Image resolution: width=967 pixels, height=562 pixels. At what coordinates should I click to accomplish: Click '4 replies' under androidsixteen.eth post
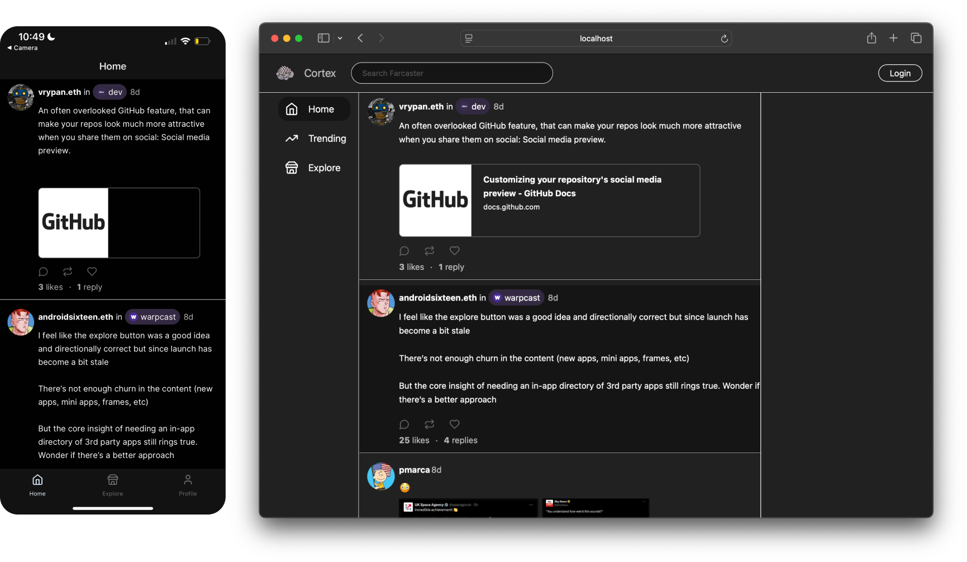tap(461, 440)
